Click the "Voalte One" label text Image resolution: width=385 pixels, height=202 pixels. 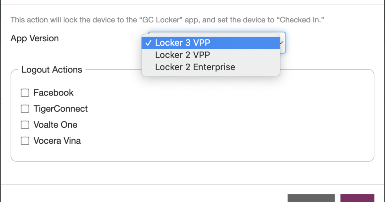pyautogui.click(x=55, y=125)
